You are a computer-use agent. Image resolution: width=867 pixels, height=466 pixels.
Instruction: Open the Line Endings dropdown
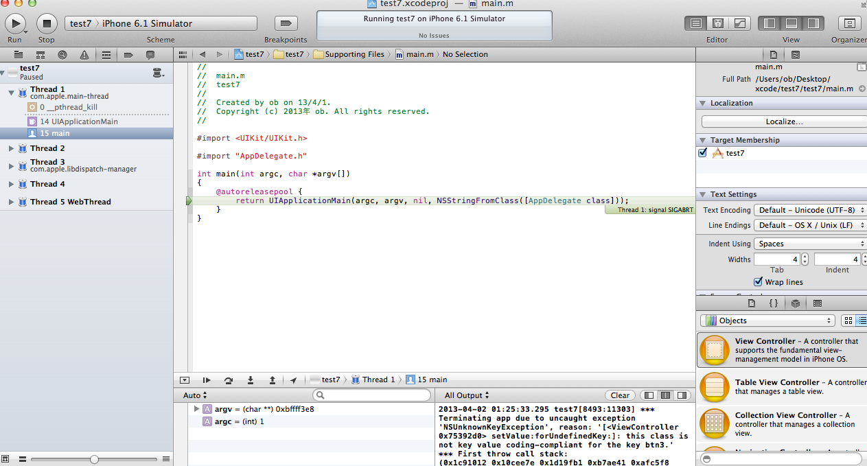pos(810,225)
